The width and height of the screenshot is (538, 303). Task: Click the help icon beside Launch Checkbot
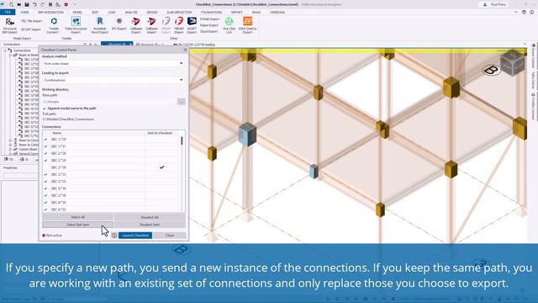[114, 236]
